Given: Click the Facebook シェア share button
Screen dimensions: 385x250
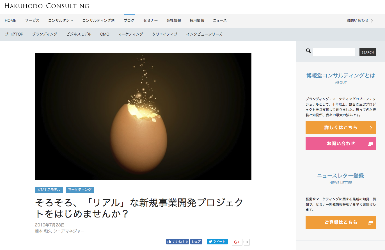Looking at the screenshot, I should (196, 242).
